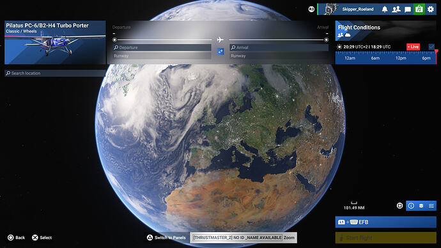Viewport: 441px width, 248px height.
Task: Click the airplane icon on the route line
Action: tap(220, 40)
